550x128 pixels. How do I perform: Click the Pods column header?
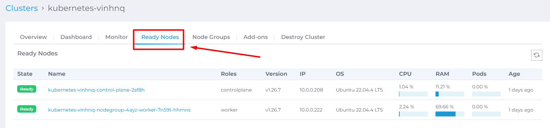(x=479, y=74)
